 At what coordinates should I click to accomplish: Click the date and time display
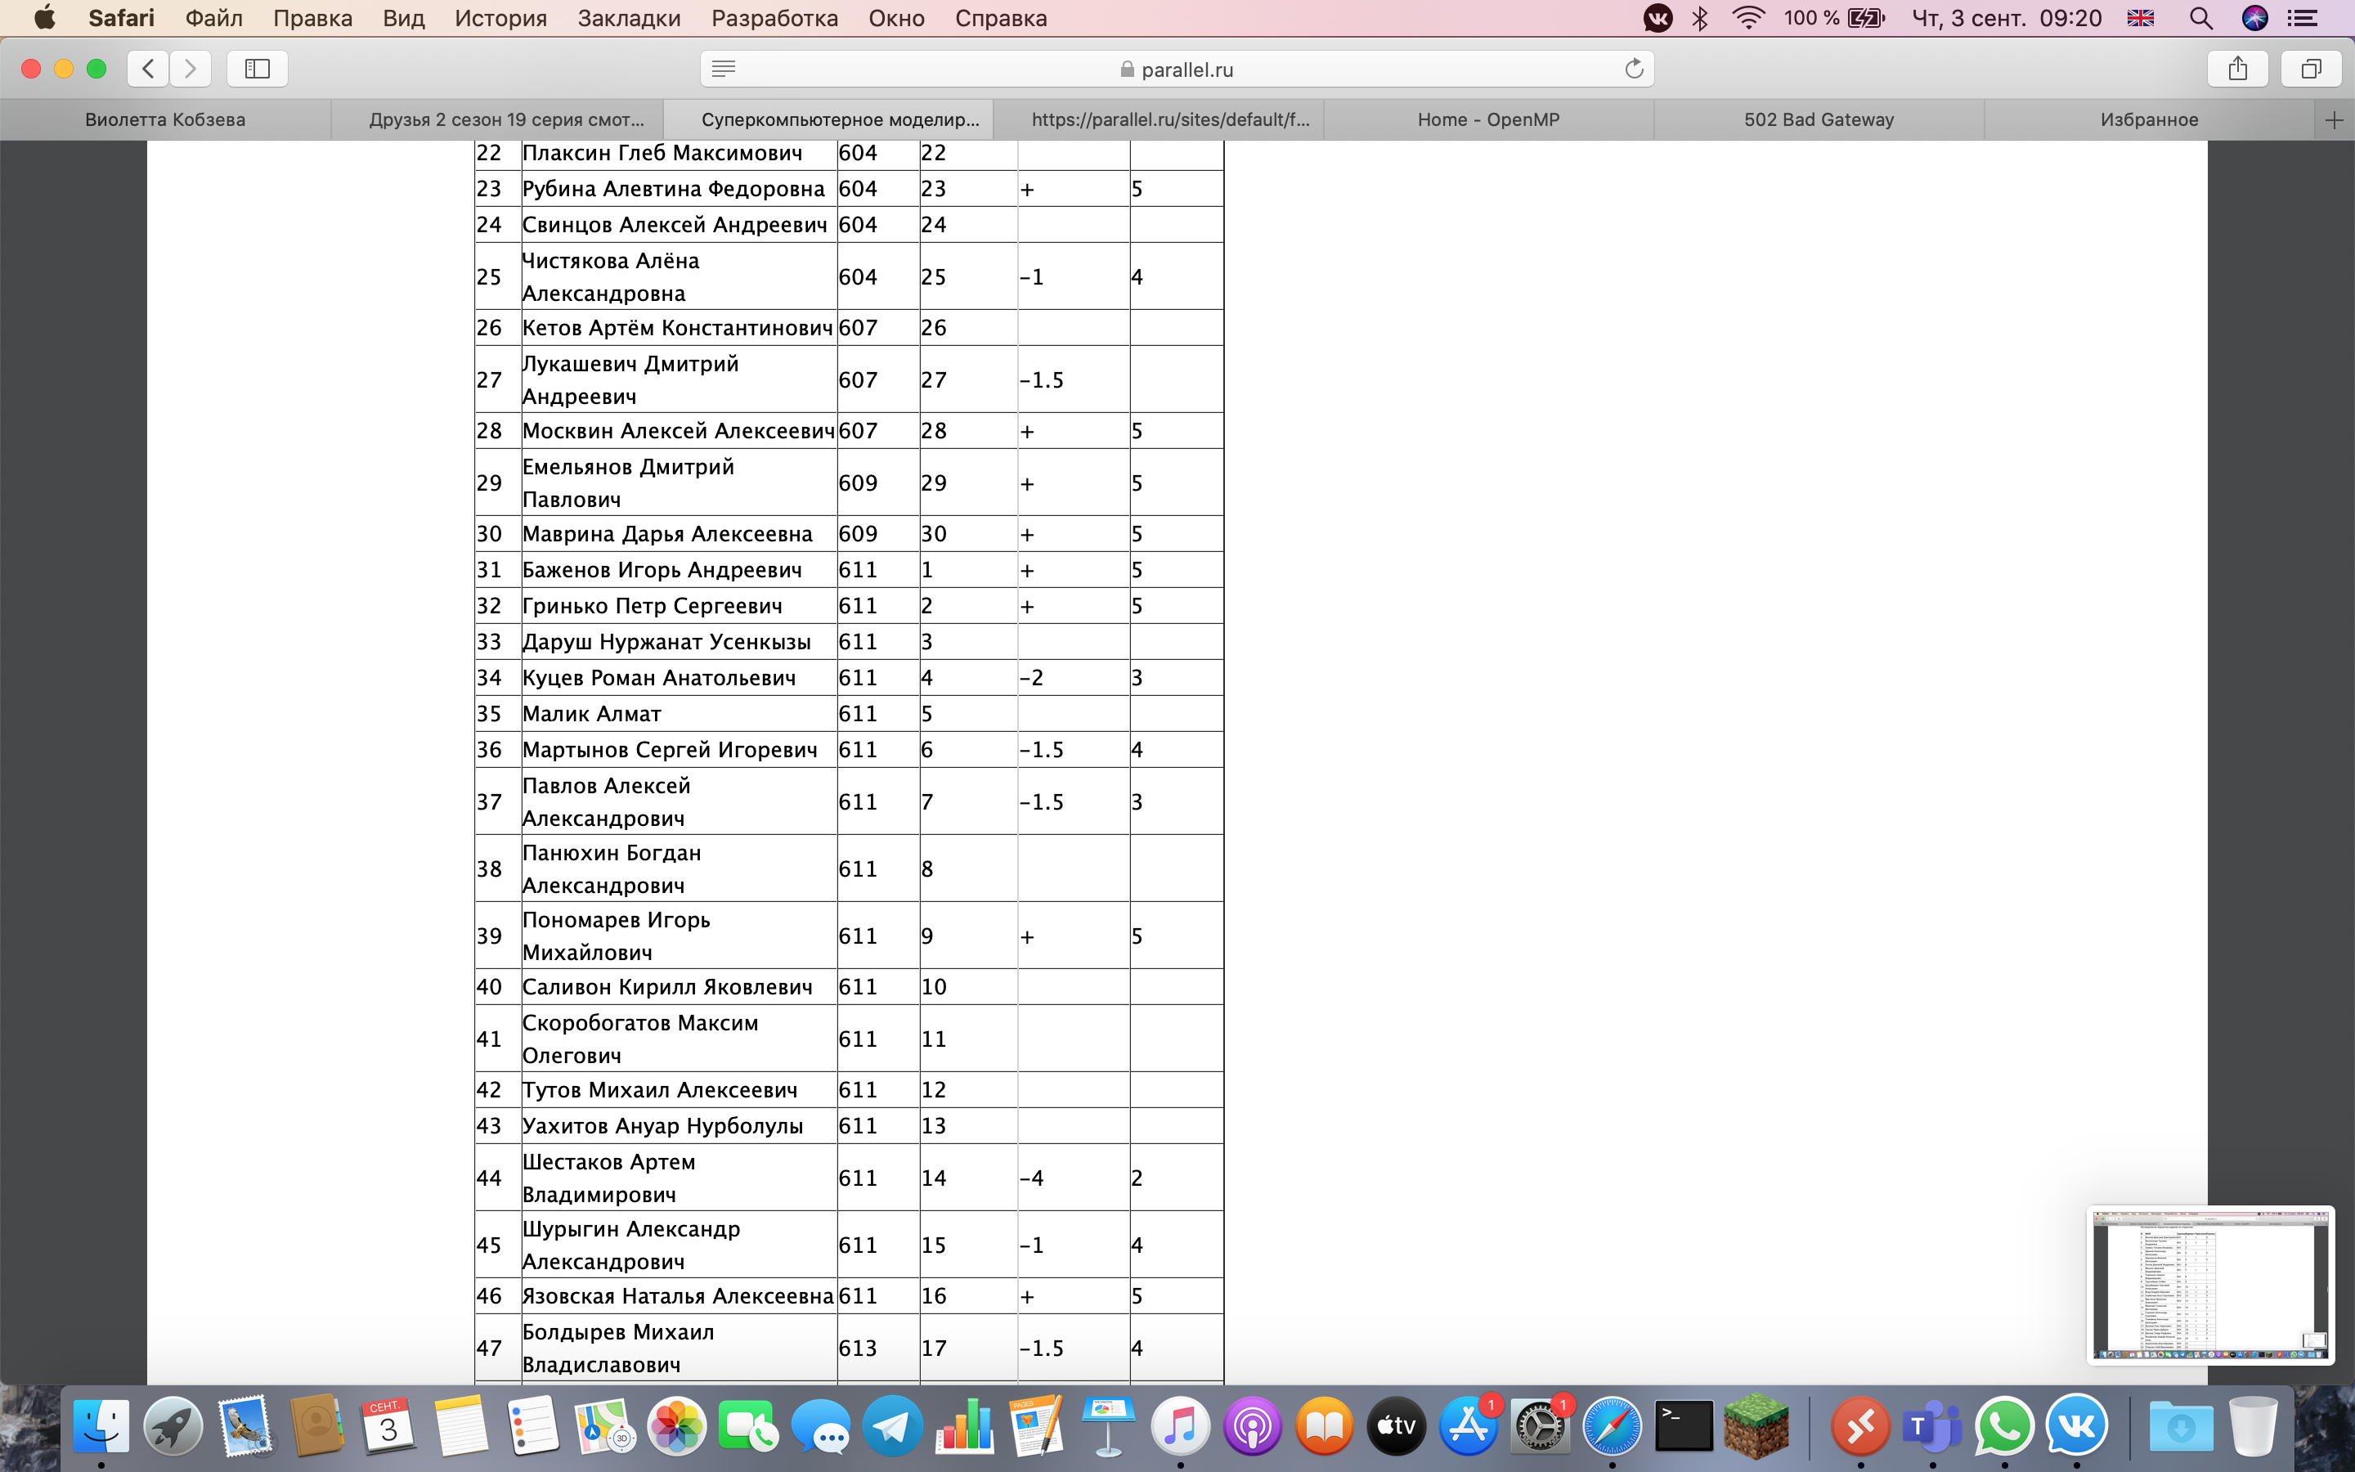tap(2007, 17)
